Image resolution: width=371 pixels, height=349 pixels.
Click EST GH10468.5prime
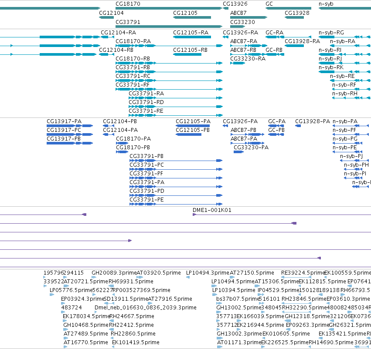click(x=65, y=330)
